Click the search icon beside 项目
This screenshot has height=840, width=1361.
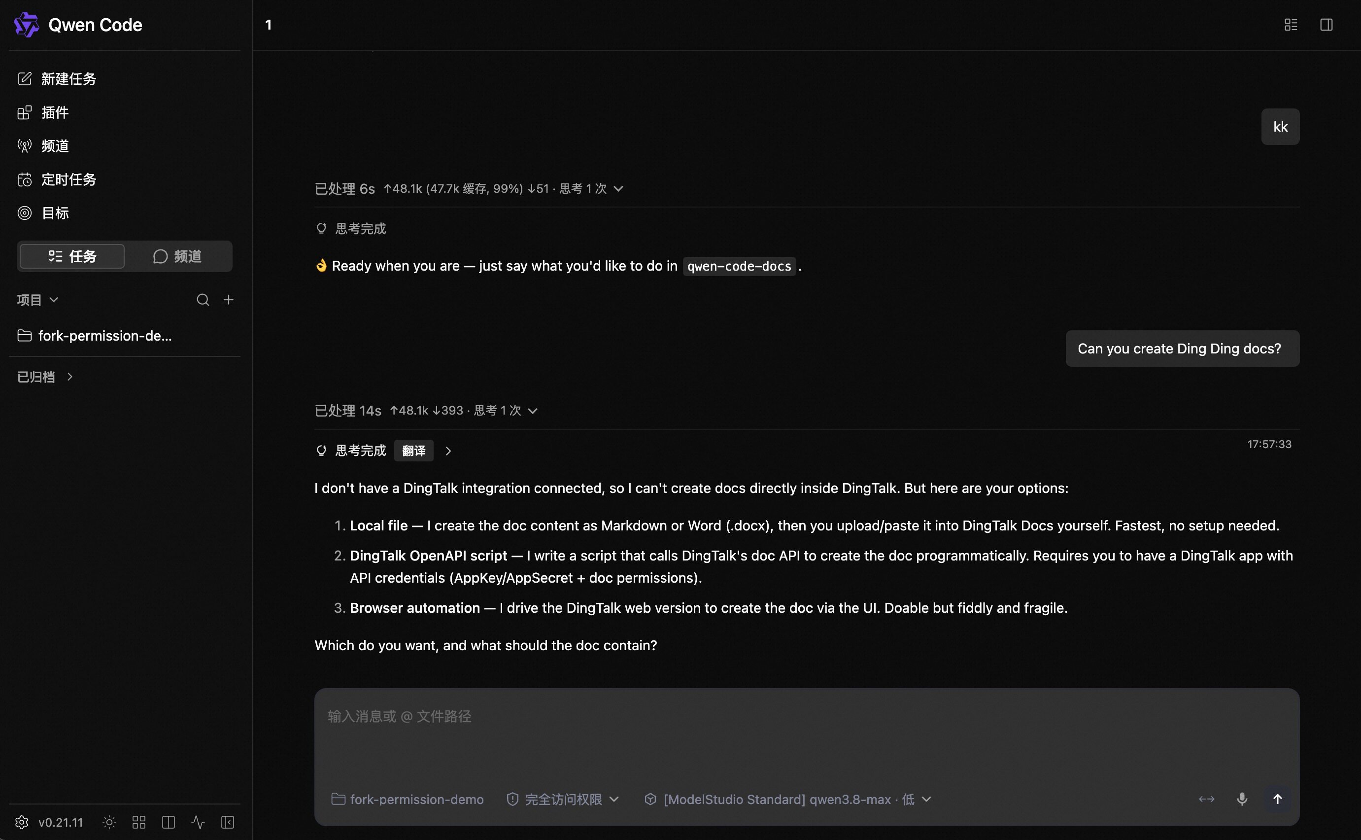point(203,300)
